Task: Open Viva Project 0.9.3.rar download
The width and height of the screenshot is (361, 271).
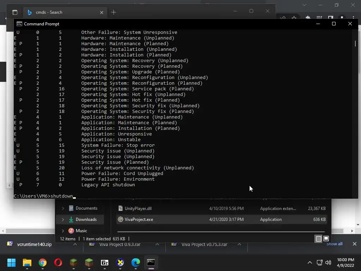Action: tap(120, 244)
